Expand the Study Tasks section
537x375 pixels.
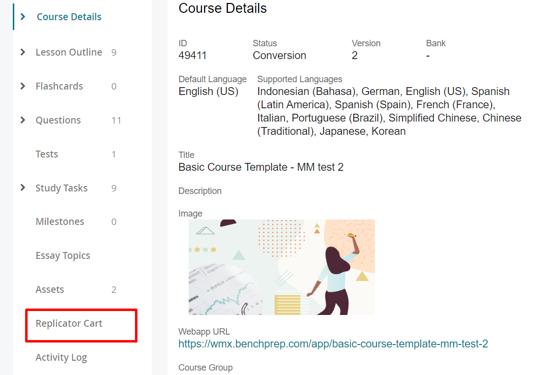pos(22,187)
